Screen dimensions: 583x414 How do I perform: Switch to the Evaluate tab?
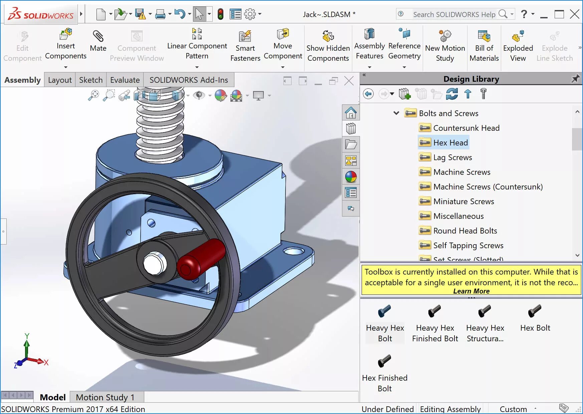(x=125, y=80)
